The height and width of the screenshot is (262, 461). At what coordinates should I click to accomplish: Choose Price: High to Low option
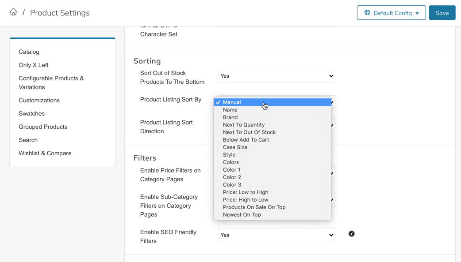246,200
